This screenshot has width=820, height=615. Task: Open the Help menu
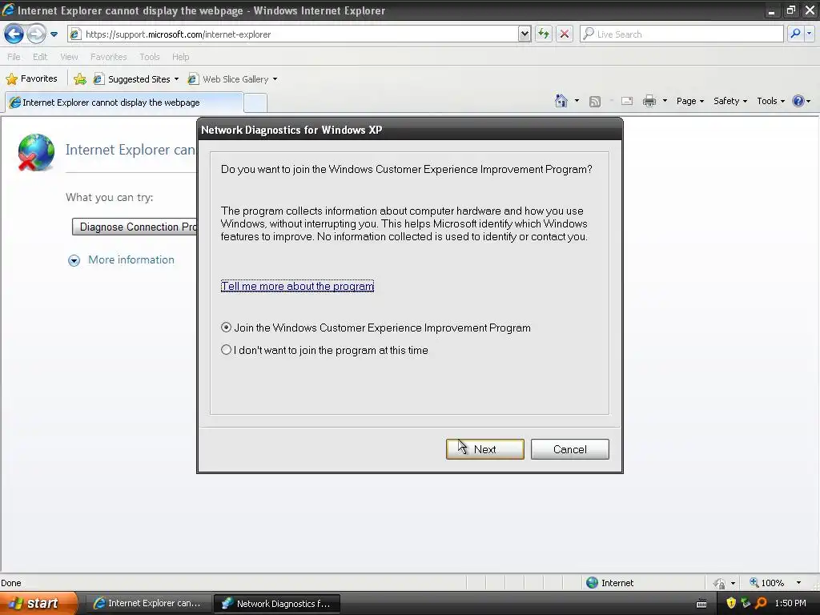coord(180,57)
